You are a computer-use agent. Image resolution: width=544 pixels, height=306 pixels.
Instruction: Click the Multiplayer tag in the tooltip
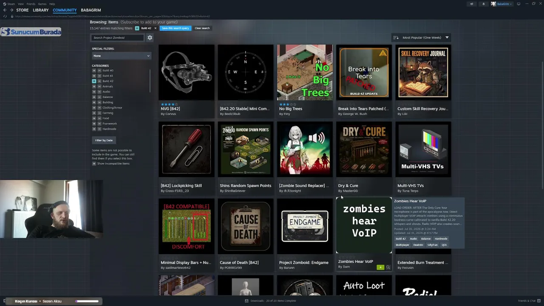click(x=402, y=245)
